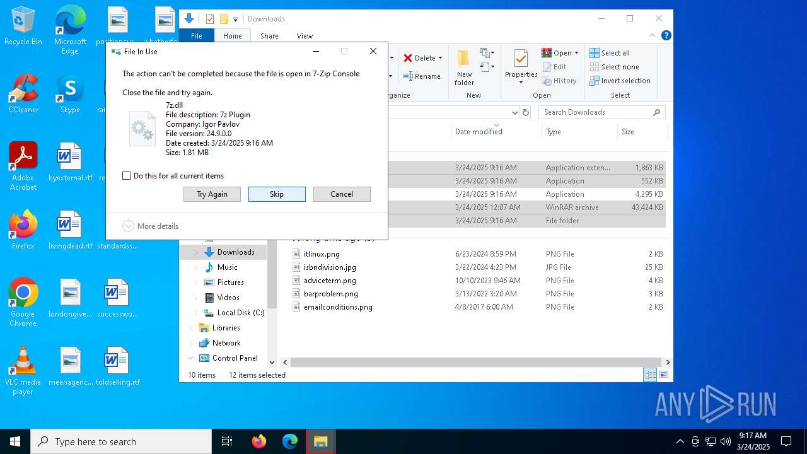This screenshot has height=454, width=807.
Task: Open the CCleaner desktop shortcut
Action: 23,94
